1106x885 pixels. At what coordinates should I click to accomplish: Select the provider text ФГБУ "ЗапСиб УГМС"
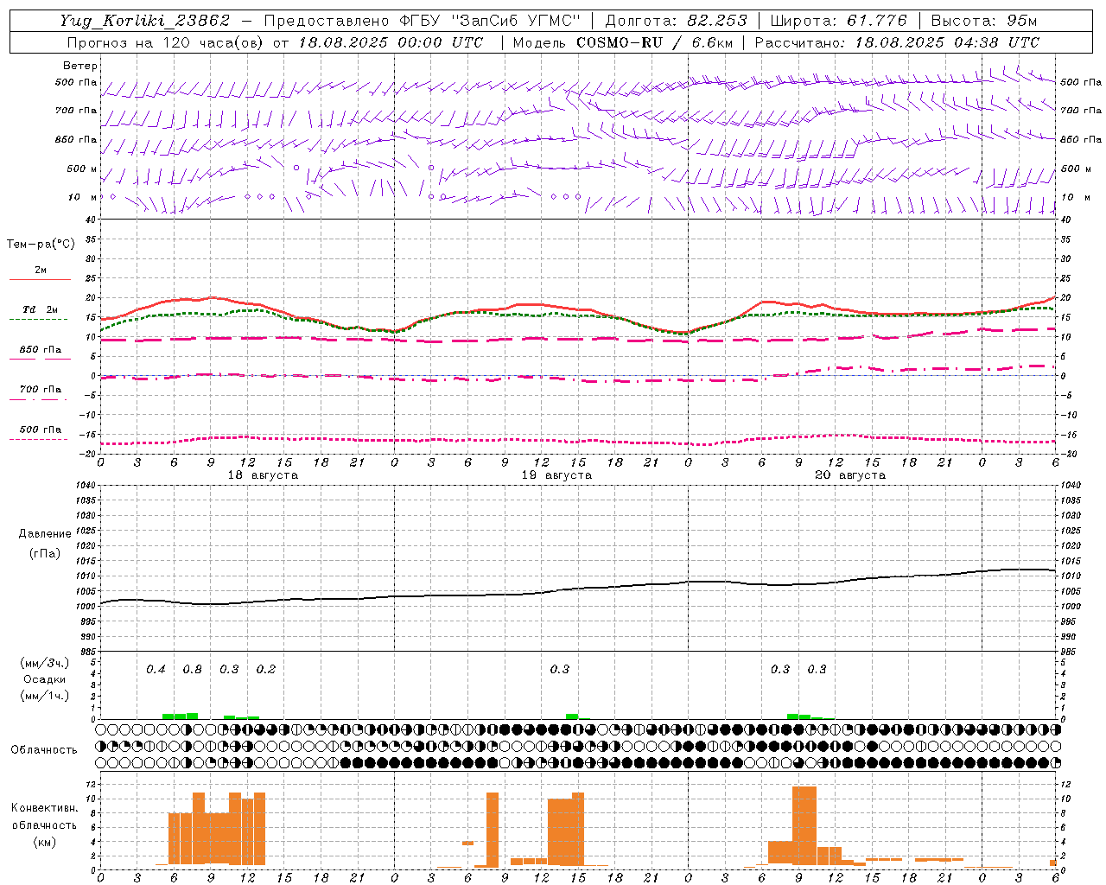pos(490,21)
